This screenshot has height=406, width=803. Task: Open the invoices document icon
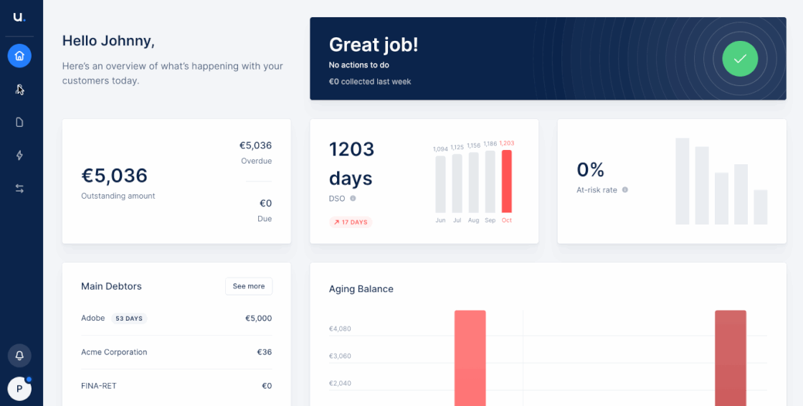point(19,122)
